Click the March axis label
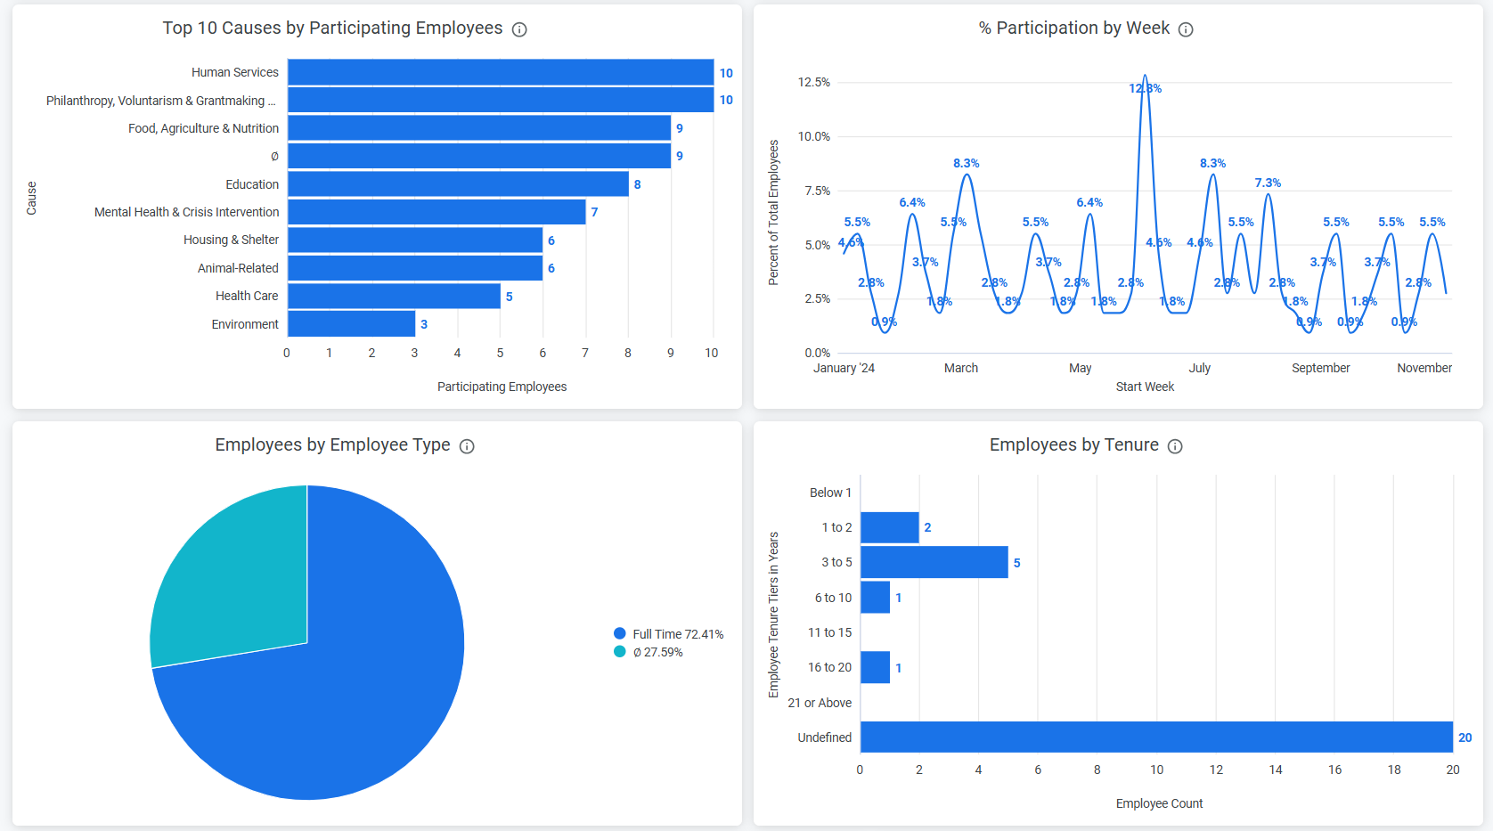Screen dimensions: 1493x831 pos(961,368)
